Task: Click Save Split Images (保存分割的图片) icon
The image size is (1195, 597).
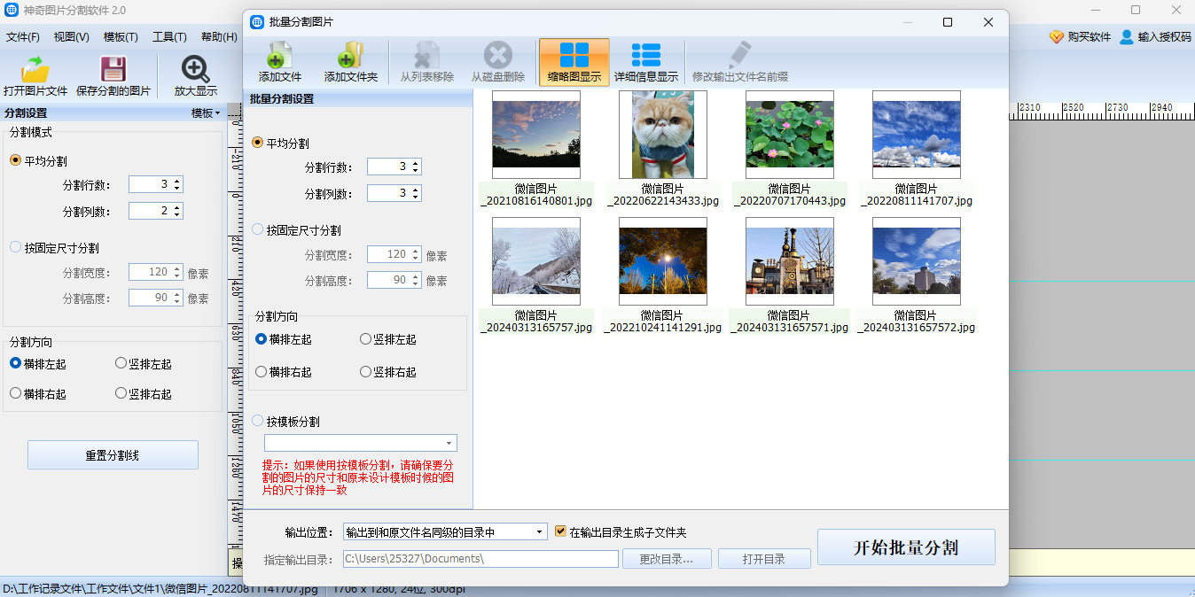Action: pyautogui.click(x=113, y=70)
